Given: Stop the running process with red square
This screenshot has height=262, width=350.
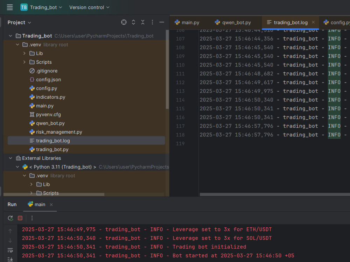Looking at the screenshot, I should (20, 218).
